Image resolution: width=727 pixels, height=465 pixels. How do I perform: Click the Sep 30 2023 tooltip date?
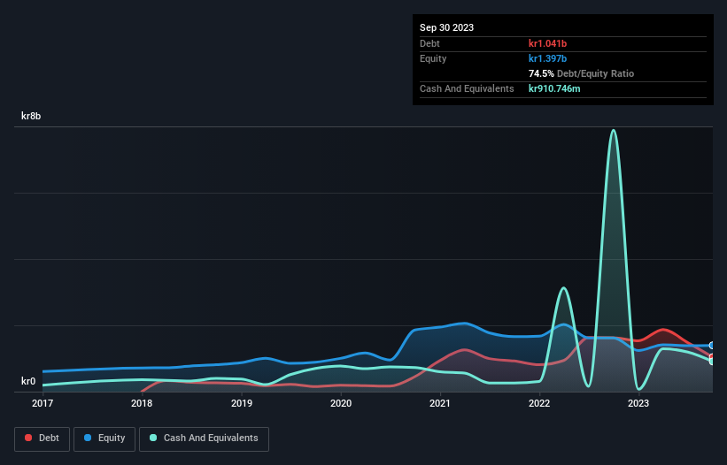coord(446,27)
